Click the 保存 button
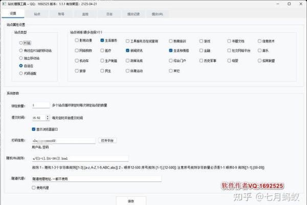This screenshot has height=205, width=307. [131, 201]
